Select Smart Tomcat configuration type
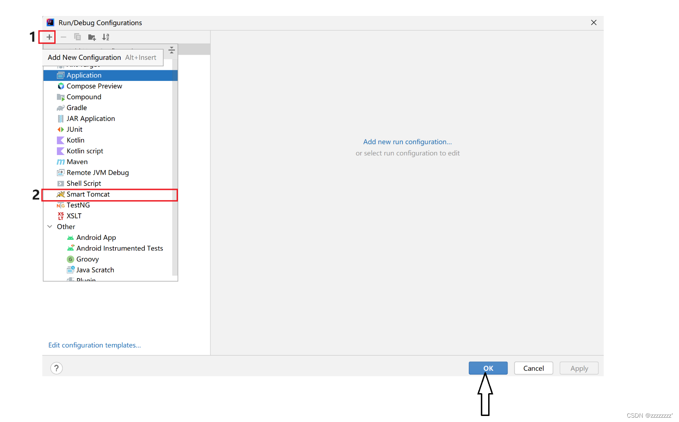 110,194
